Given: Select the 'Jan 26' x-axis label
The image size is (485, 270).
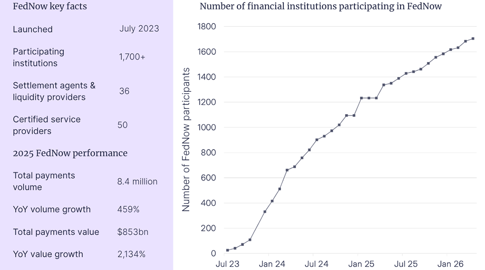Looking at the screenshot, I should tap(450, 264).
